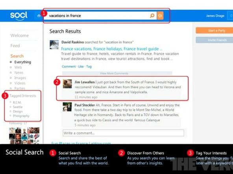The image size is (233, 174).
Task: Click '11 minutes ago' timestamp
Action: coord(86,97)
